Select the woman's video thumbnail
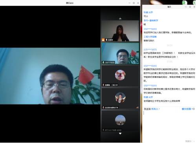This screenshot has width=196, height=143. 120,31
